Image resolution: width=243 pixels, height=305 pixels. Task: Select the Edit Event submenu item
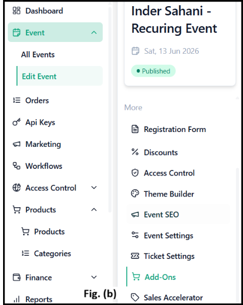pos(59,76)
